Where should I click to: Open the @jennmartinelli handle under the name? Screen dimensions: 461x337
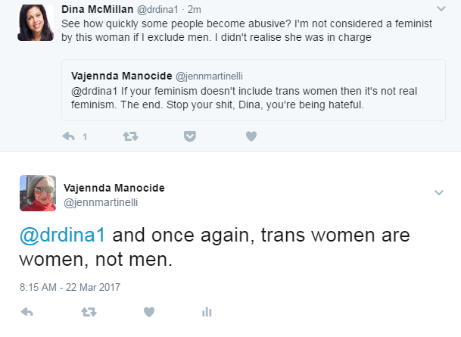101,203
